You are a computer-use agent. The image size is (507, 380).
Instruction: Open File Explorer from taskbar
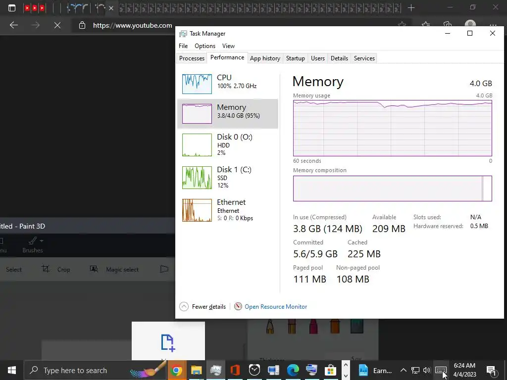(196, 370)
